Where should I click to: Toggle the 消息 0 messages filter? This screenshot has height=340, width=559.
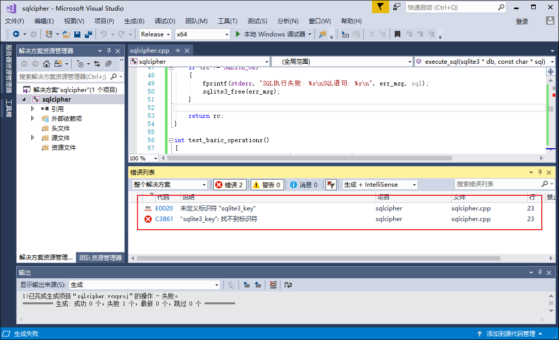(x=304, y=185)
